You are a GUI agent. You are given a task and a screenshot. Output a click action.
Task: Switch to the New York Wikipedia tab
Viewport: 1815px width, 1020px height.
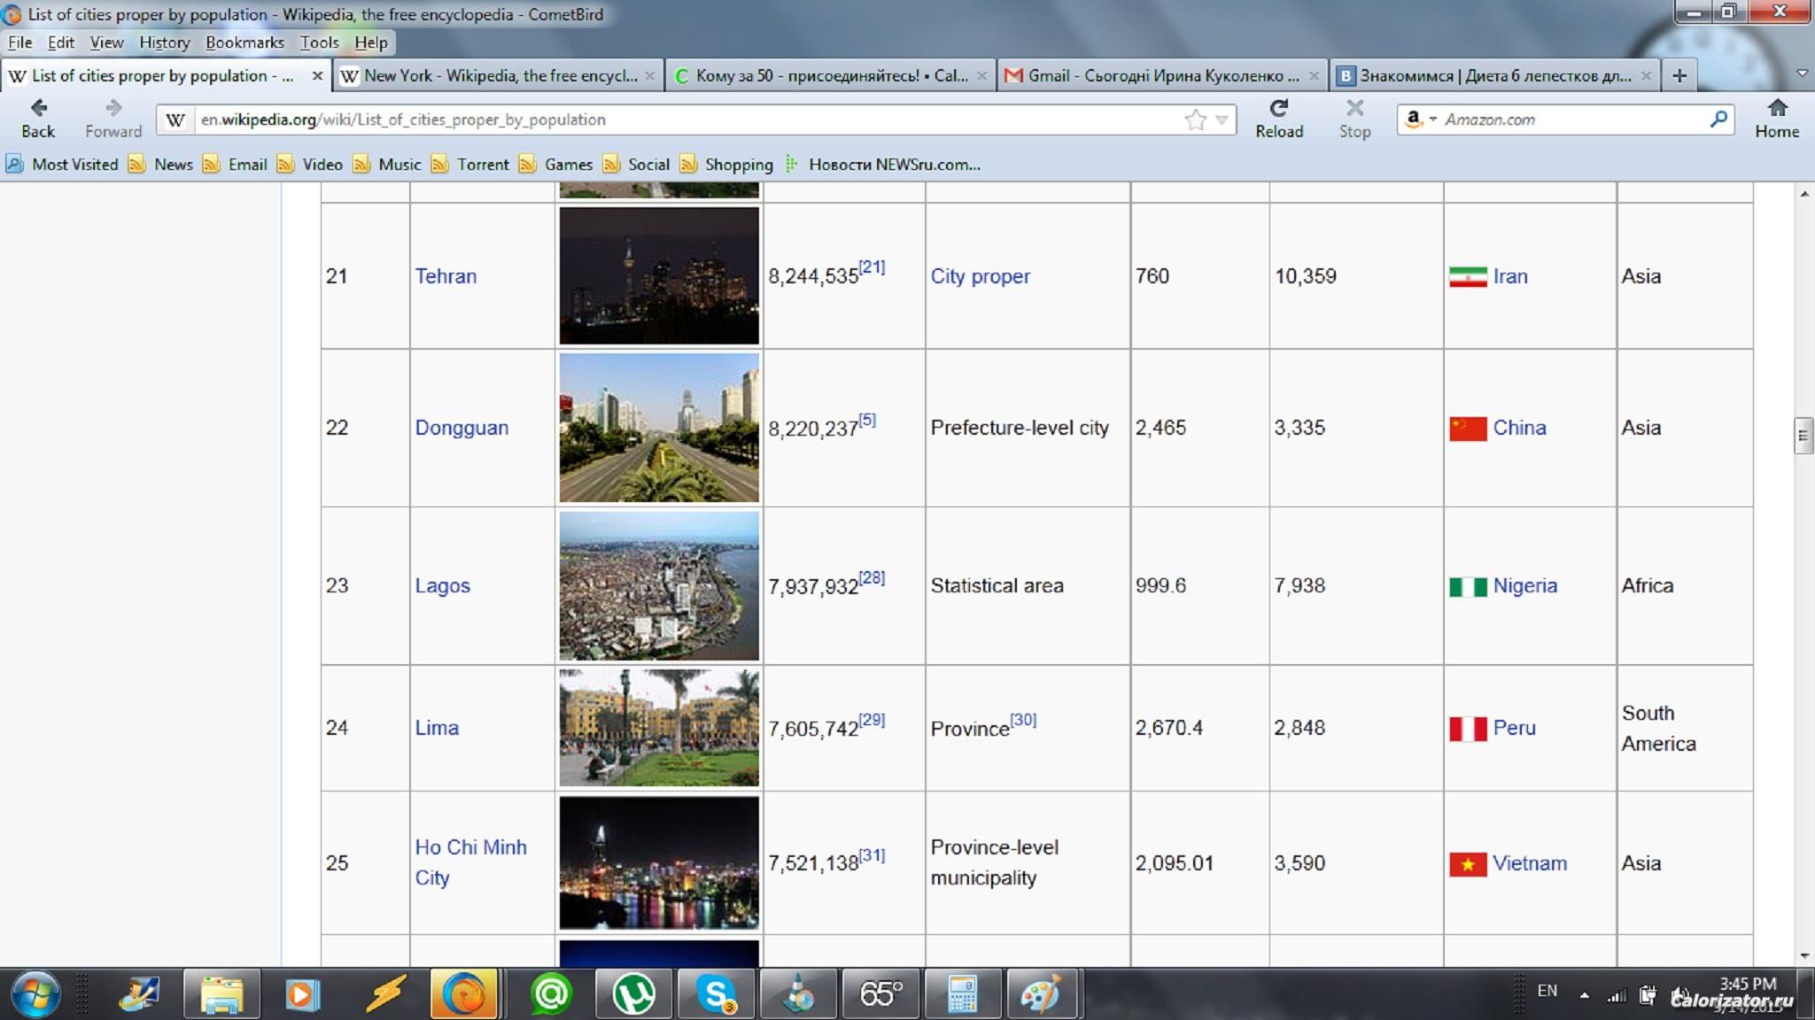pyautogui.click(x=500, y=75)
